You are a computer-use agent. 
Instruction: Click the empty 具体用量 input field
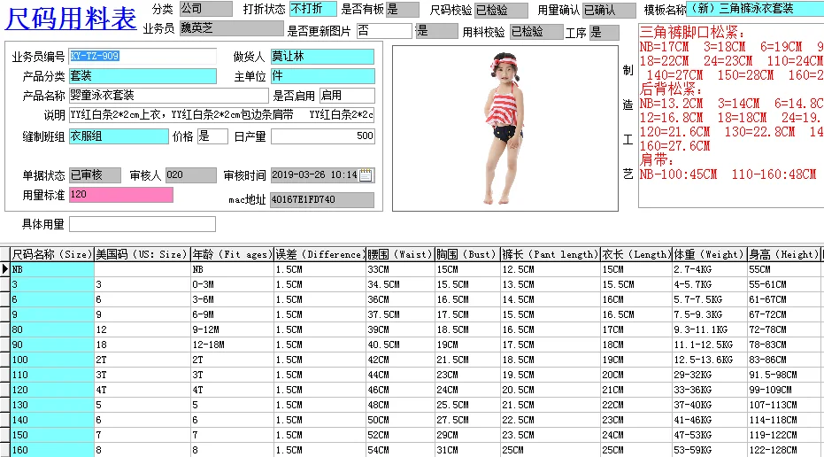[142, 224]
